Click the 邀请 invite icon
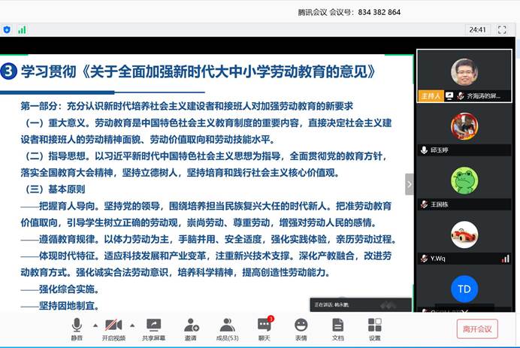 point(192,328)
